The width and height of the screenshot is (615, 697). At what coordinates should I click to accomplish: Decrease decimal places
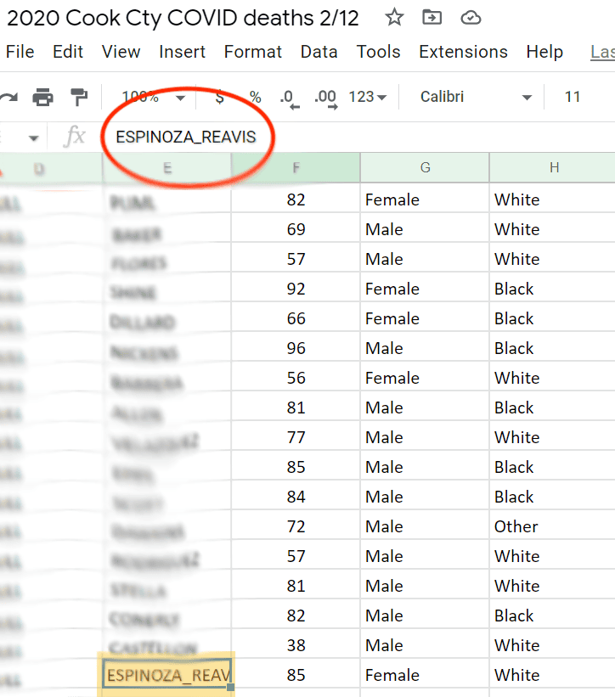point(290,98)
